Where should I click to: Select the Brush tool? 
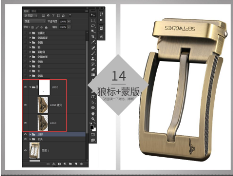93,53
